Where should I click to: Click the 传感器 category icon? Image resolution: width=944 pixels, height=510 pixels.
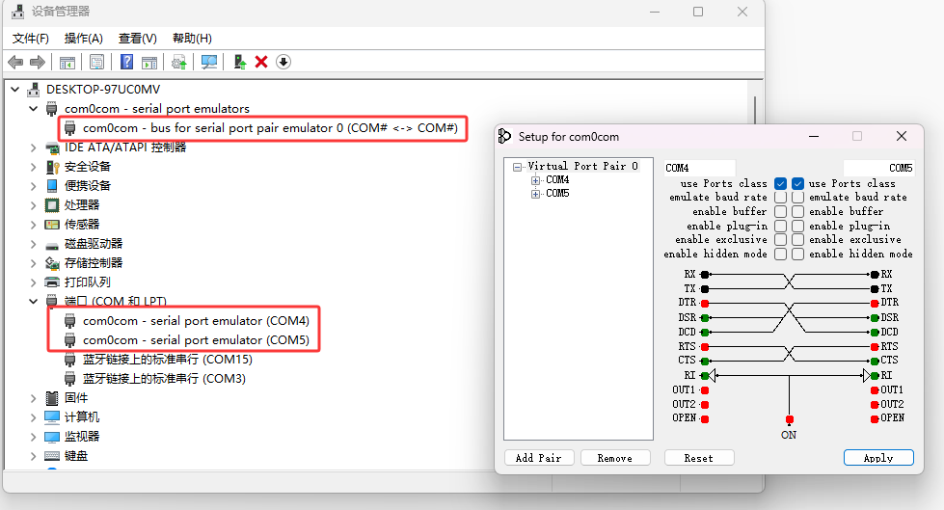52,225
